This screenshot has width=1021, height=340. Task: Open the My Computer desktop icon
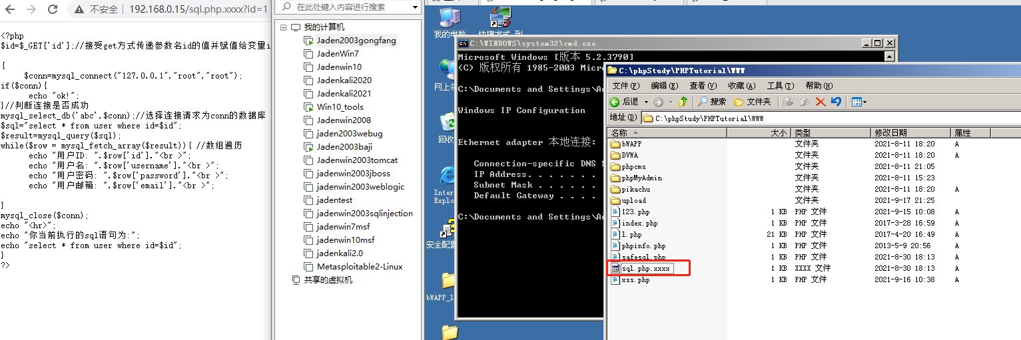coord(450,20)
